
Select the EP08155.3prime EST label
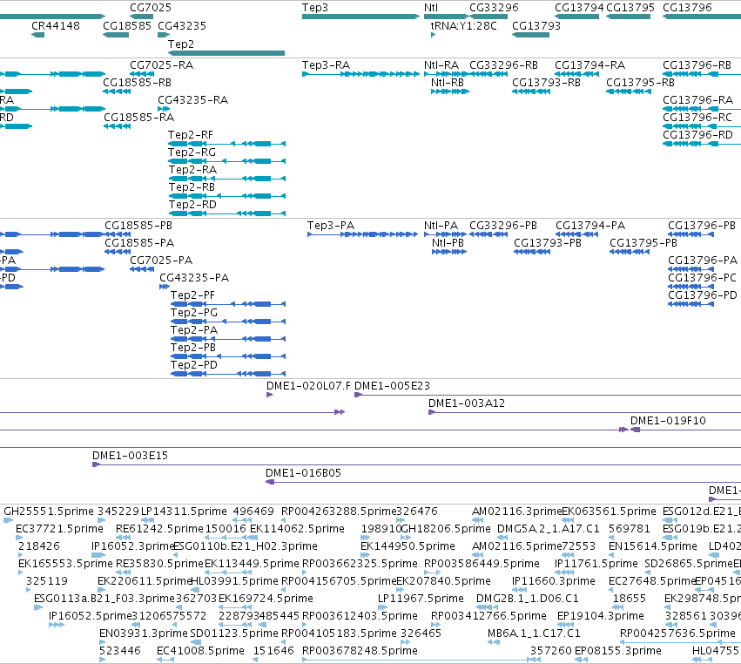(618, 651)
